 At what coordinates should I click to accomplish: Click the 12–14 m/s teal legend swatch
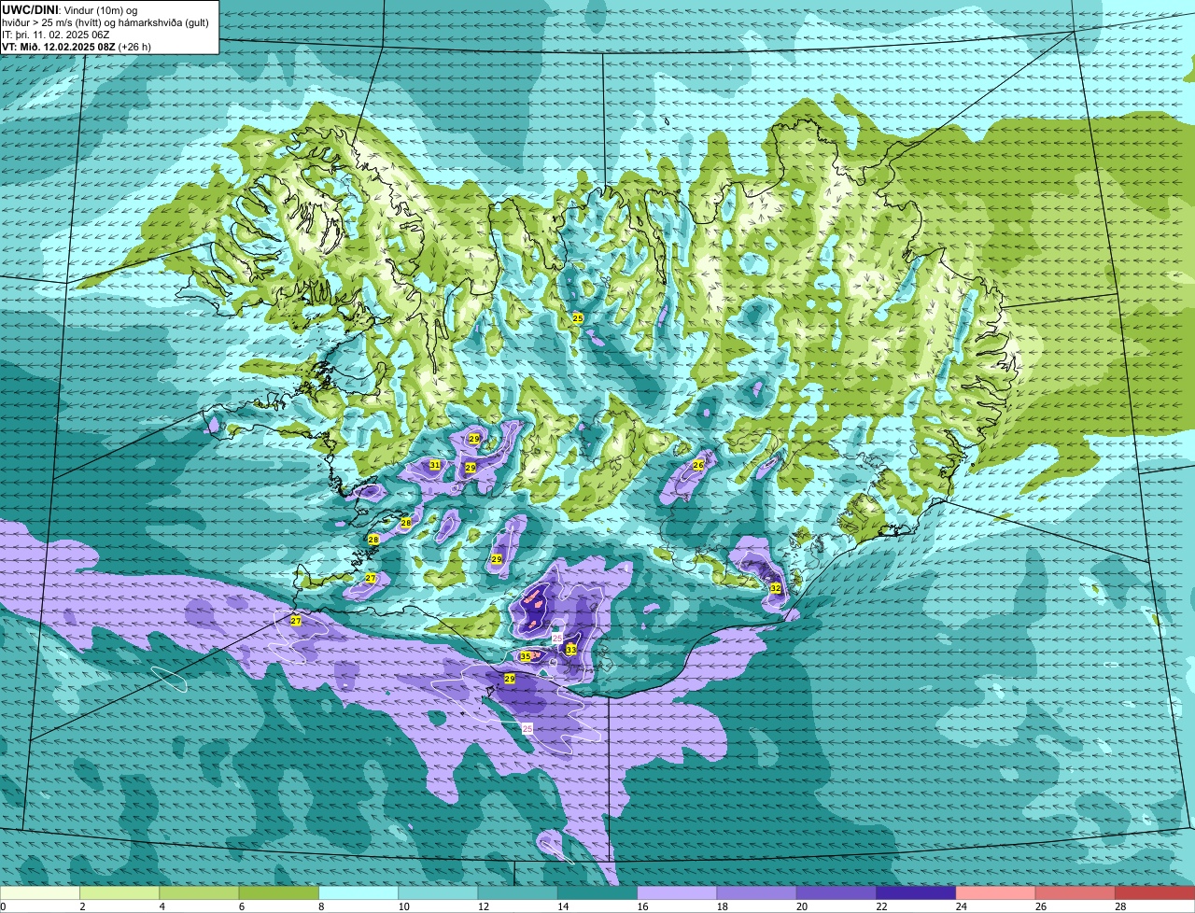518,892
